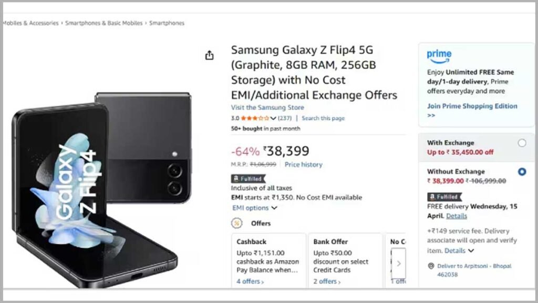Open the rating breakdown chevron
Screen dimensions: 538x303
(x=273, y=118)
